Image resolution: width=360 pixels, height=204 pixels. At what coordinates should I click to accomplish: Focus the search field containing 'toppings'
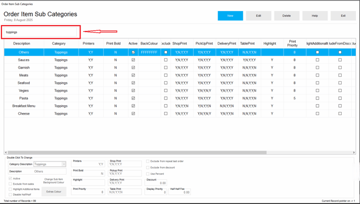40,32
